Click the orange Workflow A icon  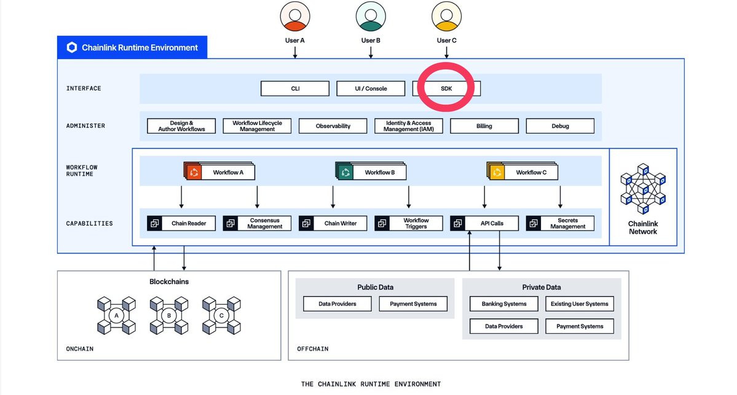point(193,172)
